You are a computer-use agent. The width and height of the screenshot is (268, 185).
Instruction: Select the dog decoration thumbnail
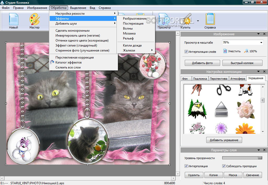[x=245, y=90]
